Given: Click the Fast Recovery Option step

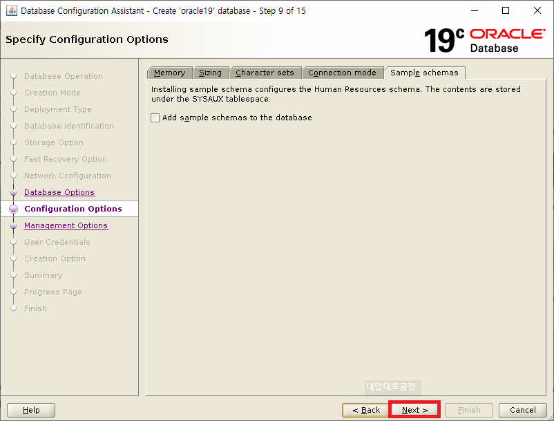Looking at the screenshot, I should point(66,159).
